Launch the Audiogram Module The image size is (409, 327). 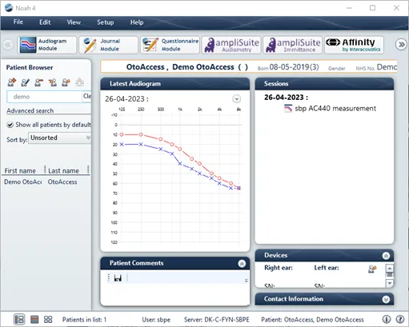pyautogui.click(x=47, y=45)
